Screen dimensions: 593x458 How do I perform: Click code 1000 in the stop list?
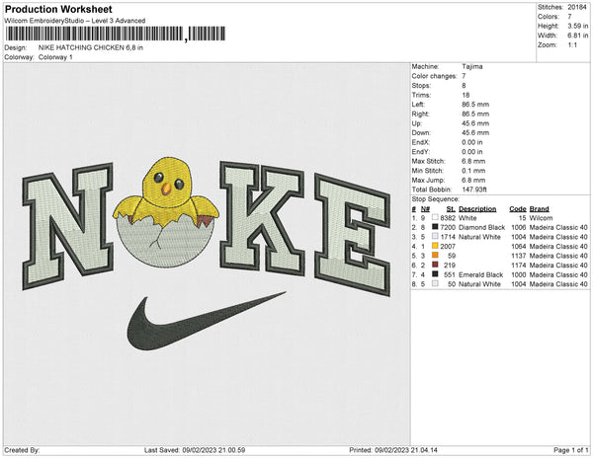pos(519,274)
